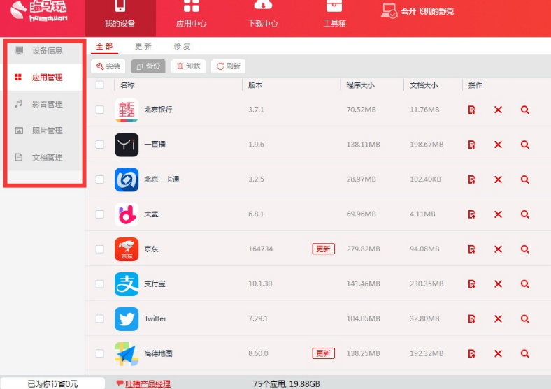This screenshot has width=551, height=389.
Task: Click magnifier icon in 支付宝 row
Action: [524, 284]
